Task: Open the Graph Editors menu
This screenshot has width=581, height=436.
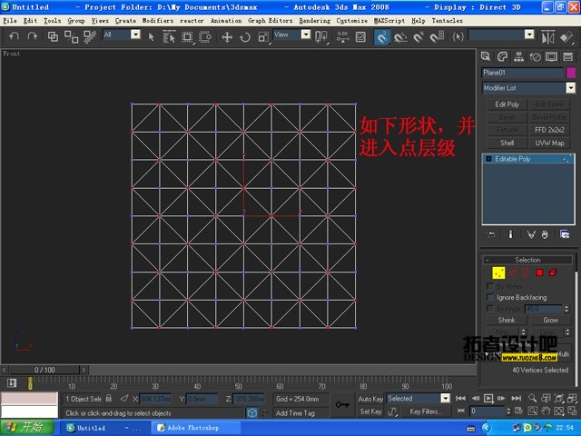Action: point(271,21)
